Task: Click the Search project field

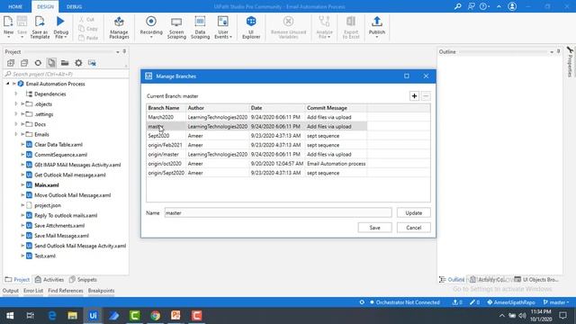Action: [x=66, y=74]
